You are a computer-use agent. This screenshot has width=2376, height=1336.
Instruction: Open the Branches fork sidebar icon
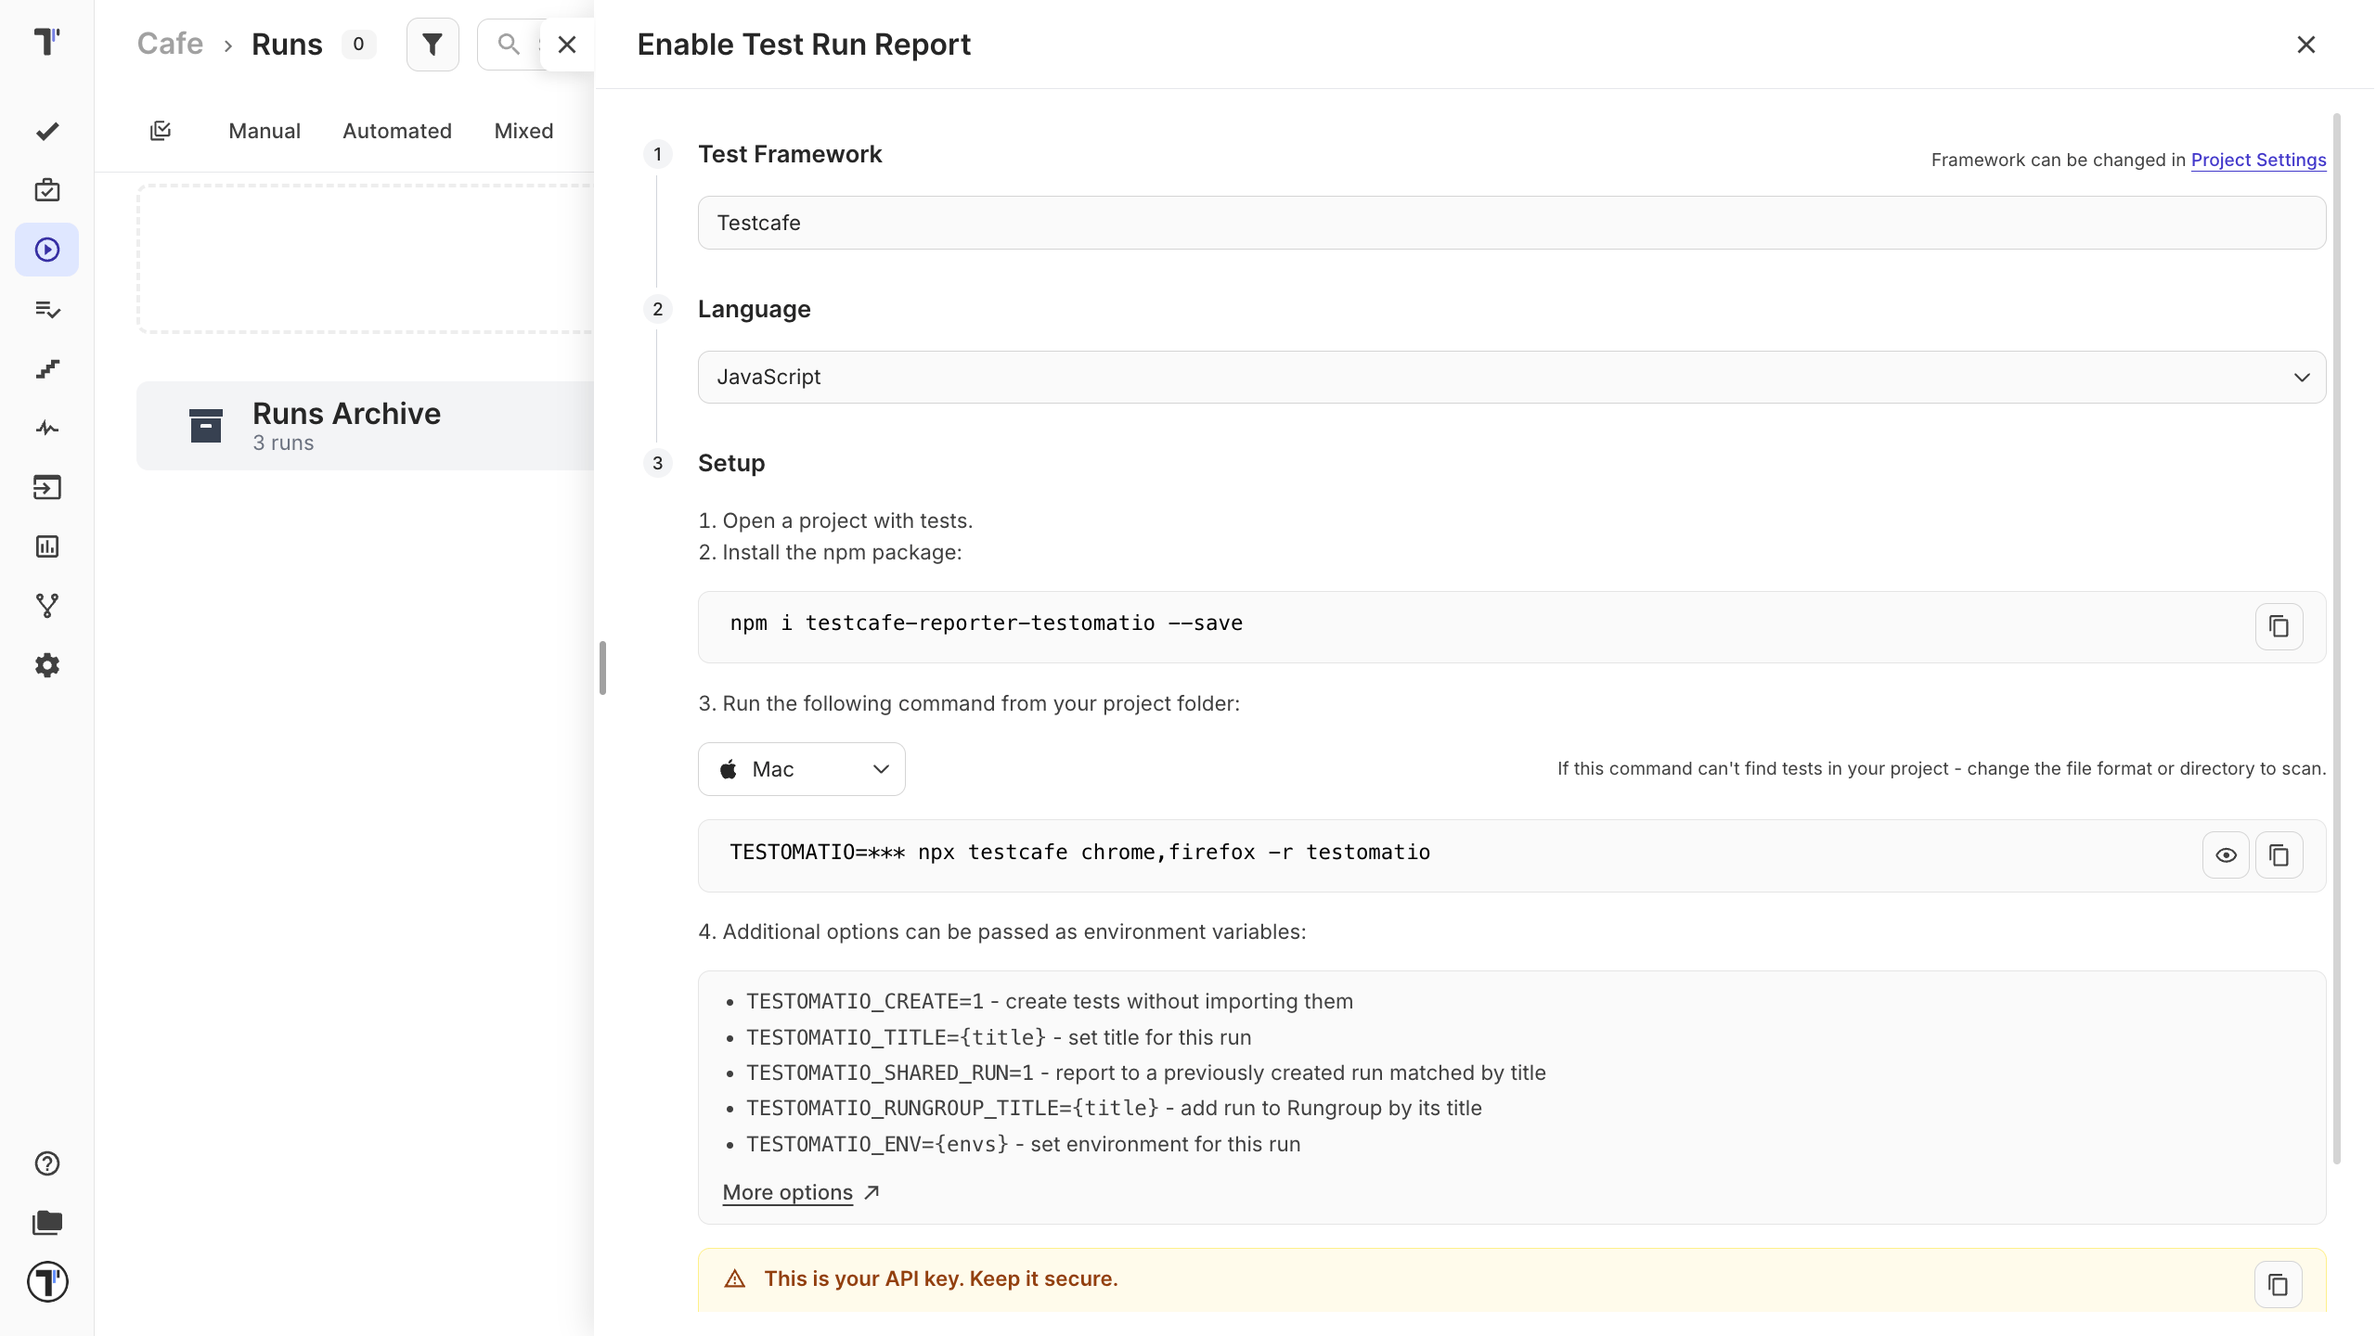point(47,606)
